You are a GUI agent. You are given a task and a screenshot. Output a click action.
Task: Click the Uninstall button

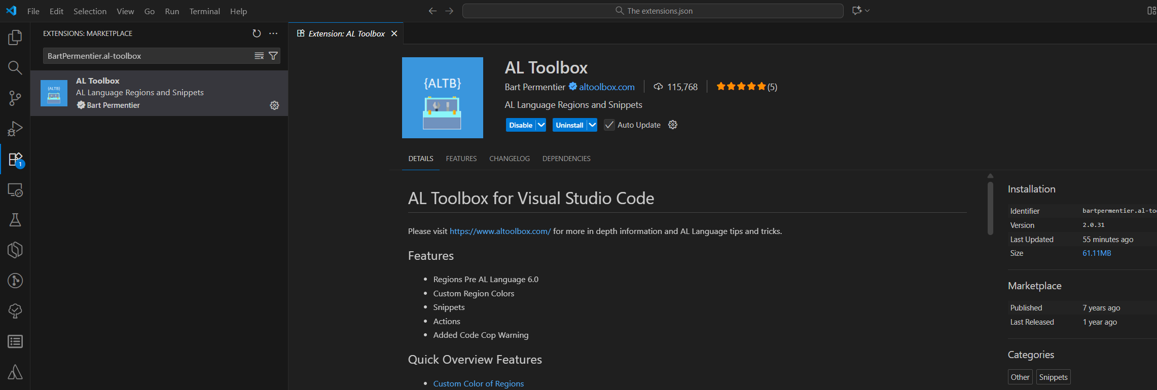pos(569,125)
